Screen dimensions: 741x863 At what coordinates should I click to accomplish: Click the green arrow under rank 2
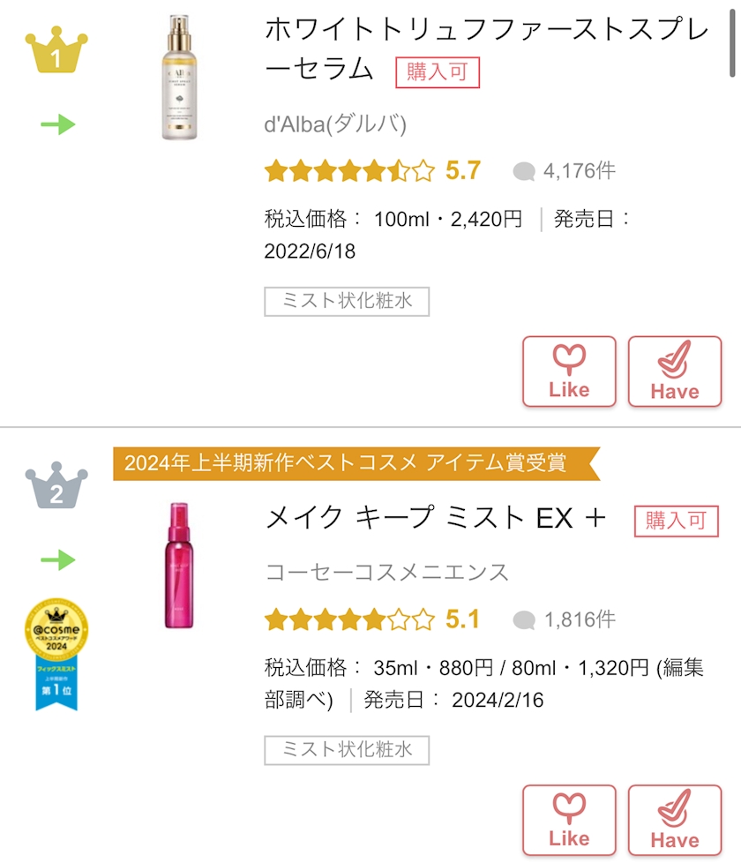pos(58,559)
